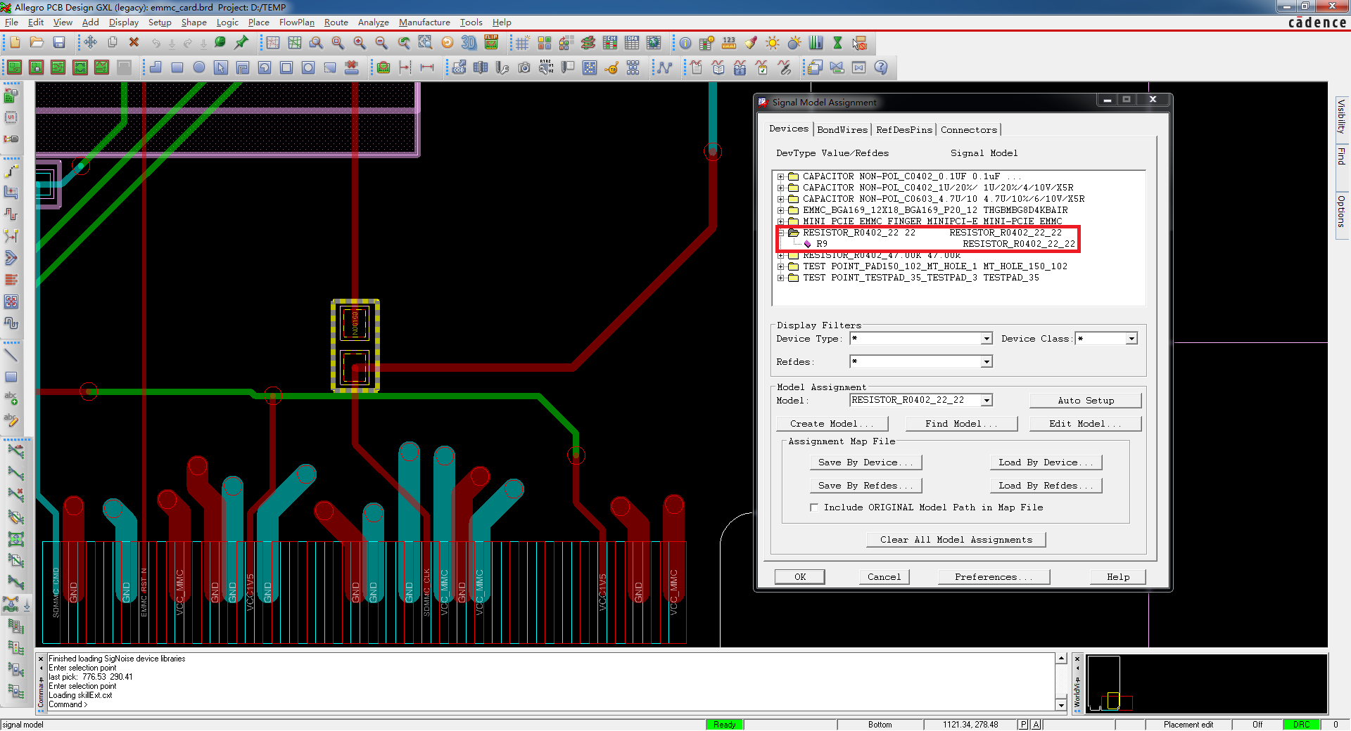Check Include ORIGINAL Model Path in Map File
The height and width of the screenshot is (731, 1351).
814,507
